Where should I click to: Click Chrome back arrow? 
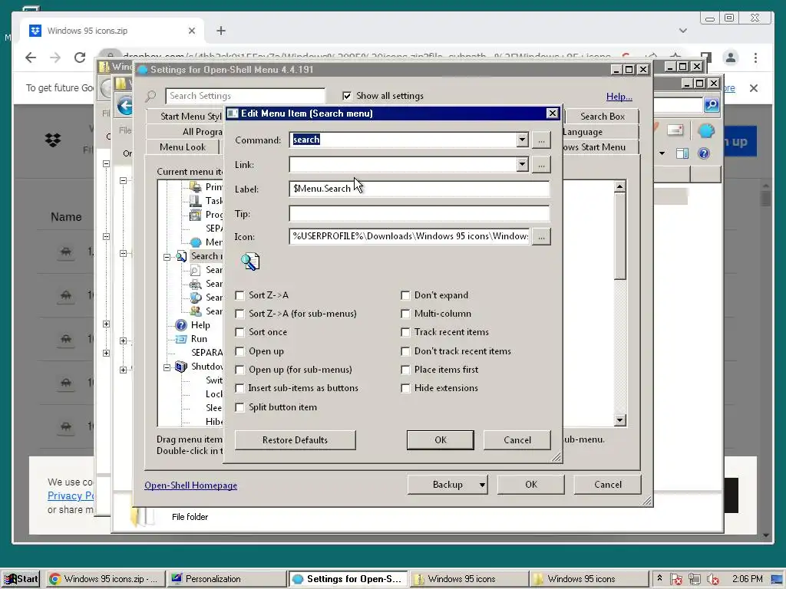pyautogui.click(x=31, y=58)
